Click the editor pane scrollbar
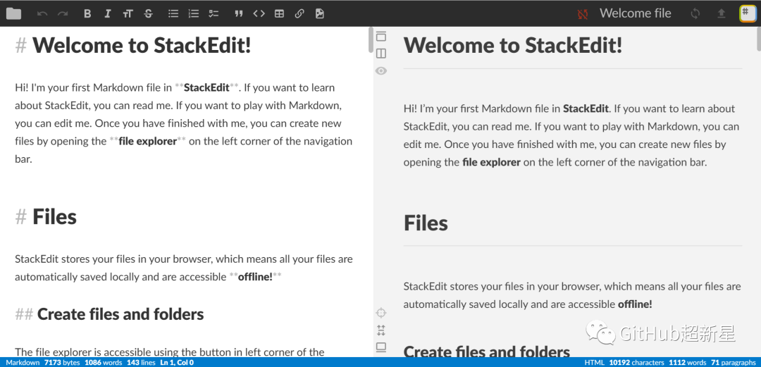The height and width of the screenshot is (367, 761). click(371, 40)
